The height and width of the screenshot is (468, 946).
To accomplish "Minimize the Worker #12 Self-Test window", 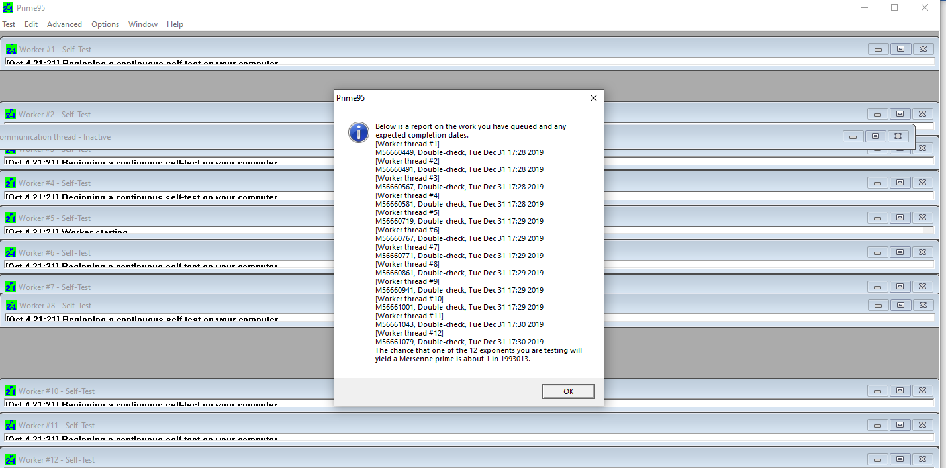I will coord(878,459).
